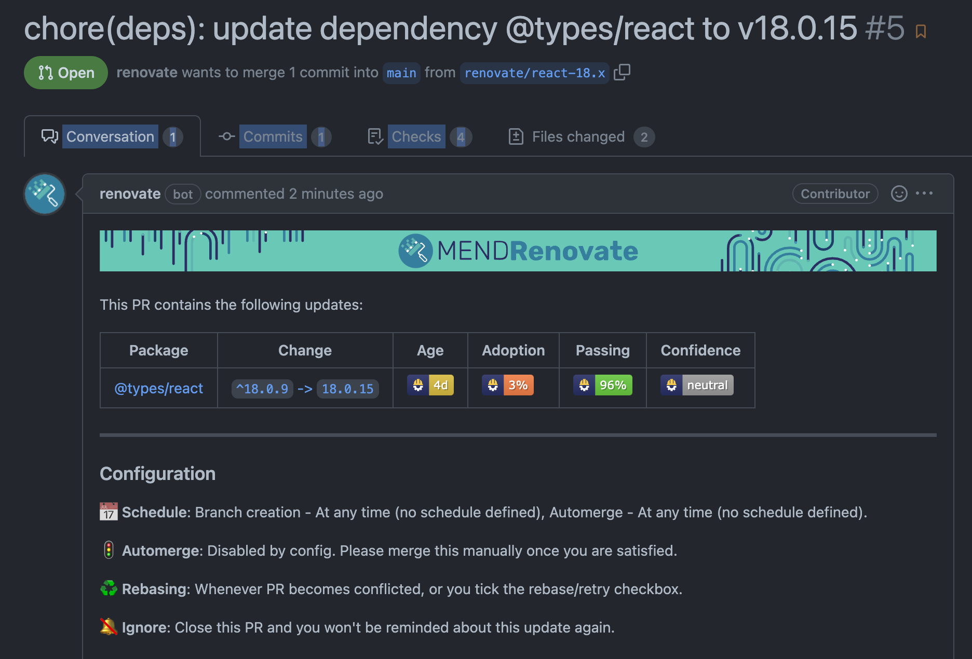Click the bot label next to renovate
The image size is (972, 659).
tap(183, 194)
